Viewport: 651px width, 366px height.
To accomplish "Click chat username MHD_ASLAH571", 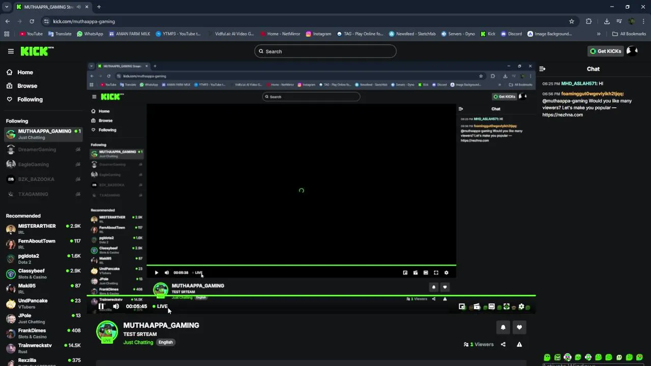I will click(579, 83).
